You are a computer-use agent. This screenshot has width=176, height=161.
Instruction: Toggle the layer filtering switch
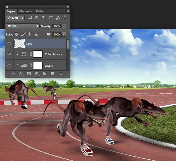click(65, 18)
